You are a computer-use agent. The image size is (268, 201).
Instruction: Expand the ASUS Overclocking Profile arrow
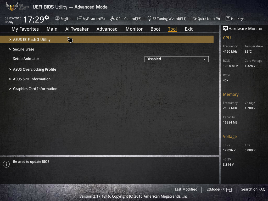coord(10,69)
